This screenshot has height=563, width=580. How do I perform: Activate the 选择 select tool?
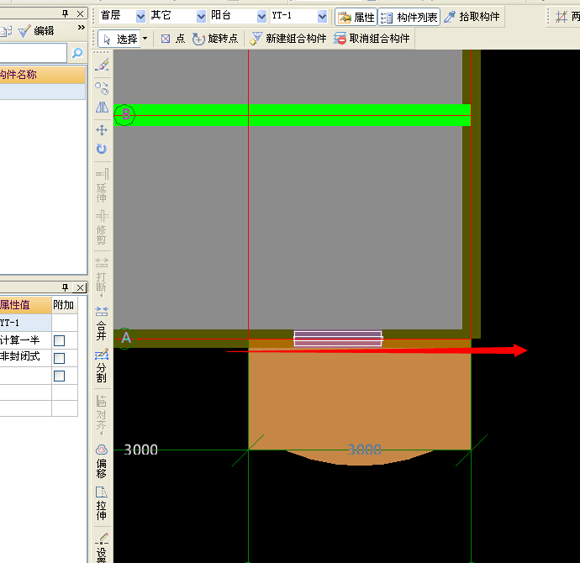(119, 39)
